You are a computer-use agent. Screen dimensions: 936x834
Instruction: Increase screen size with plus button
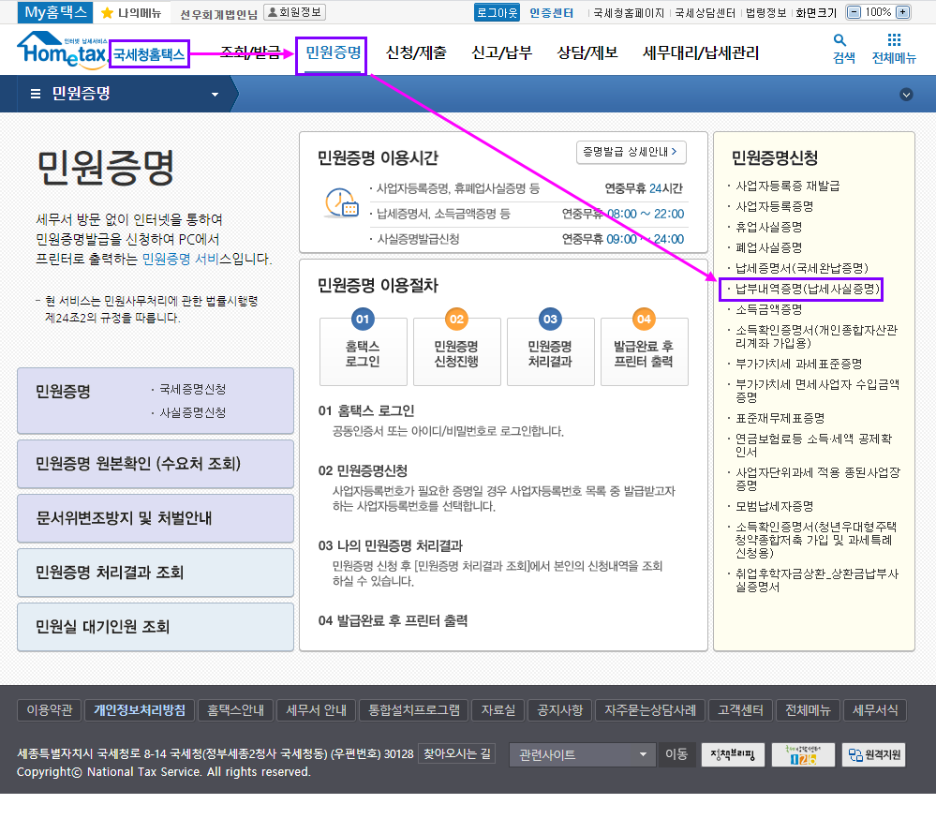[902, 12]
